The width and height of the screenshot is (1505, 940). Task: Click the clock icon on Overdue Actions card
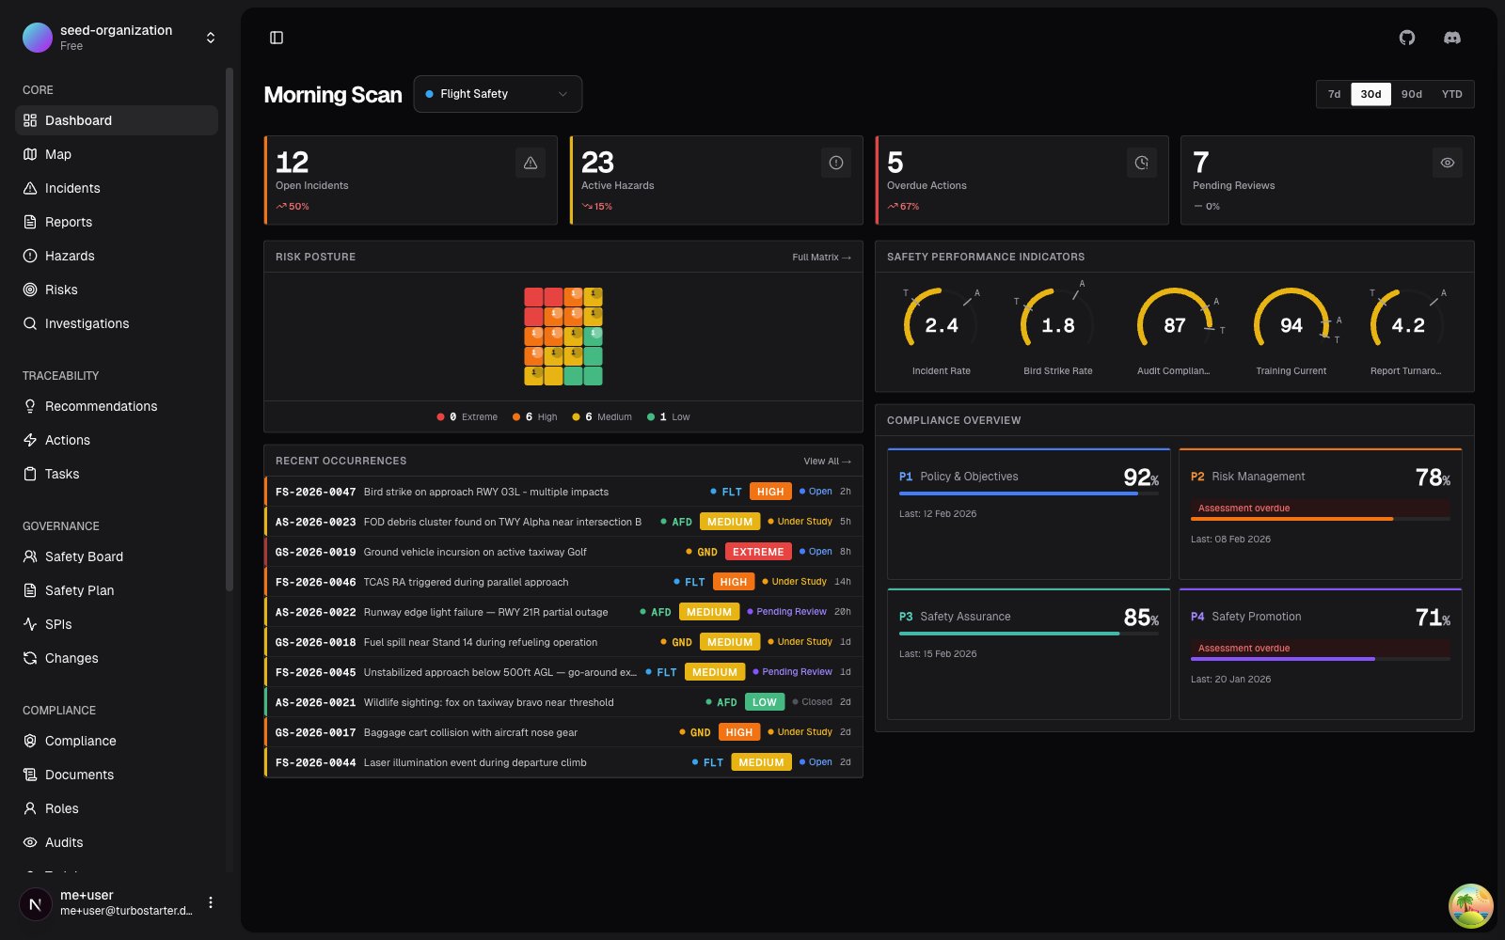pyautogui.click(x=1141, y=163)
